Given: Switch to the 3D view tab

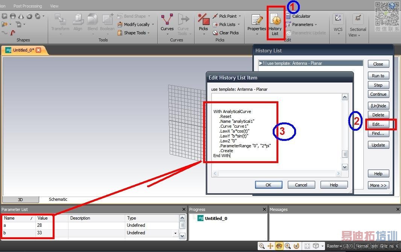Looking at the screenshot, I should 20,200.
